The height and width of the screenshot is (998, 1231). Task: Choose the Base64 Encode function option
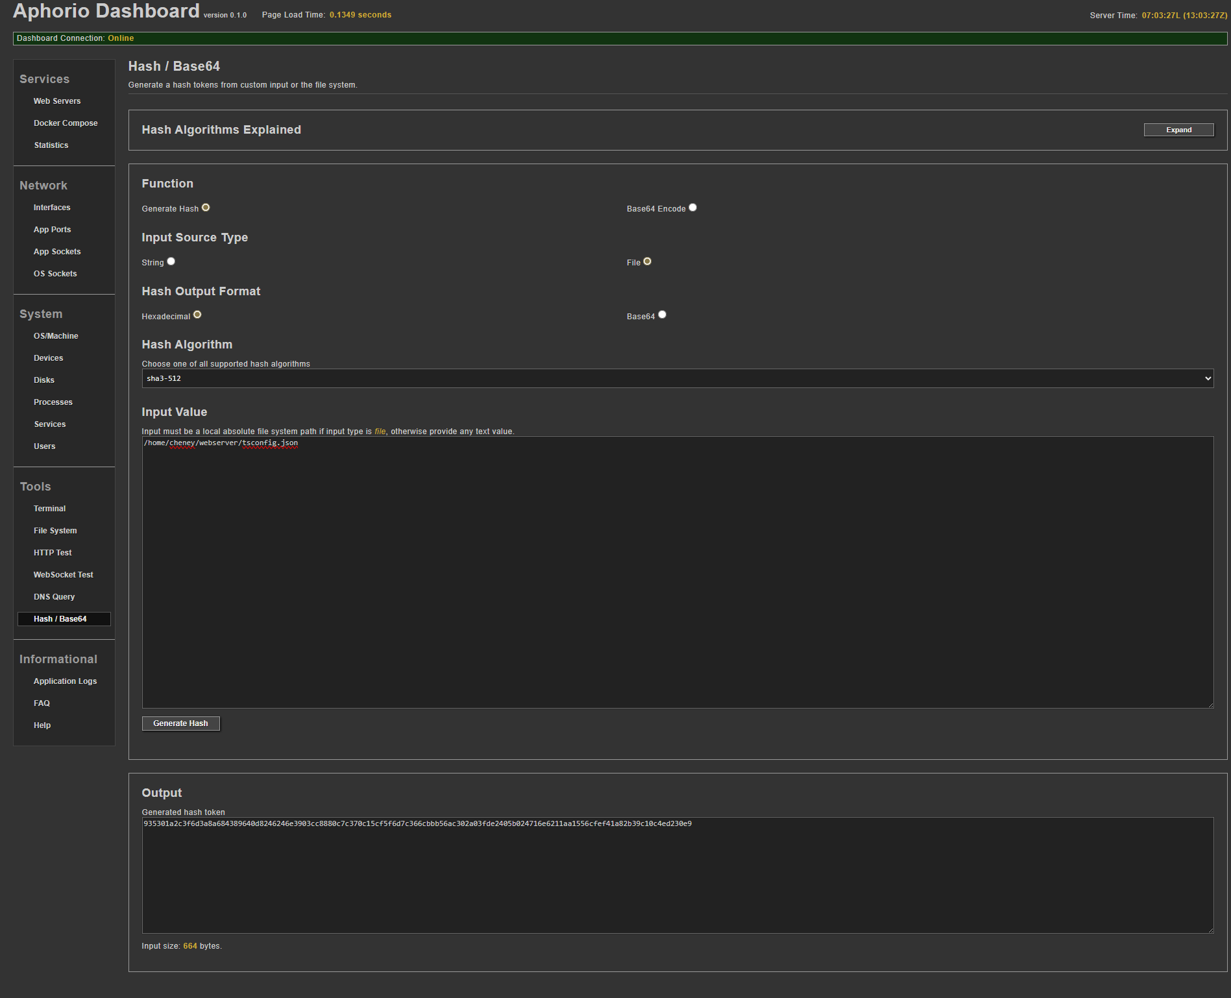[x=692, y=208]
